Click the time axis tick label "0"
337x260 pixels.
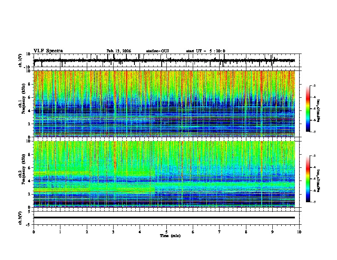[34, 232]
